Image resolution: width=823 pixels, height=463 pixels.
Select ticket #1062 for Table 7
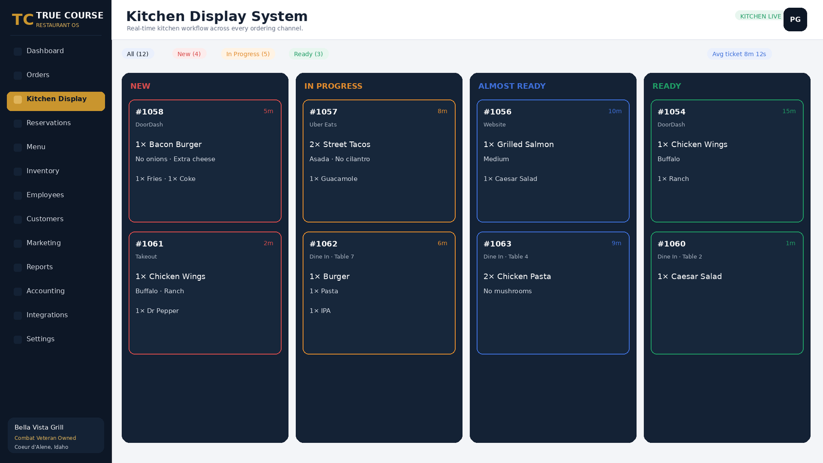pyautogui.click(x=379, y=293)
